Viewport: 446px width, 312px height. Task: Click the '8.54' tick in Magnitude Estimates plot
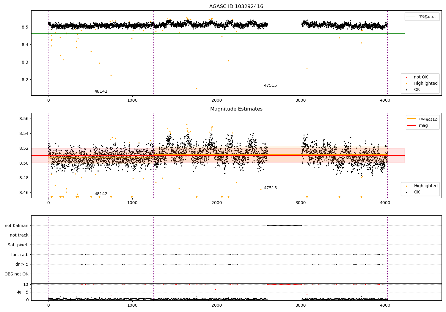point(23,133)
